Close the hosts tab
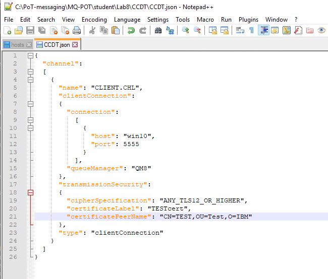This screenshot has width=328, height=279. click(x=29, y=45)
